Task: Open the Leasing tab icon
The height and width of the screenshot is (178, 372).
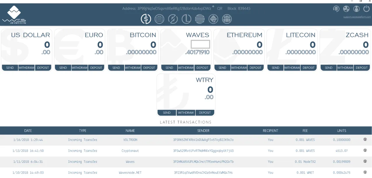Action: (x=186, y=19)
